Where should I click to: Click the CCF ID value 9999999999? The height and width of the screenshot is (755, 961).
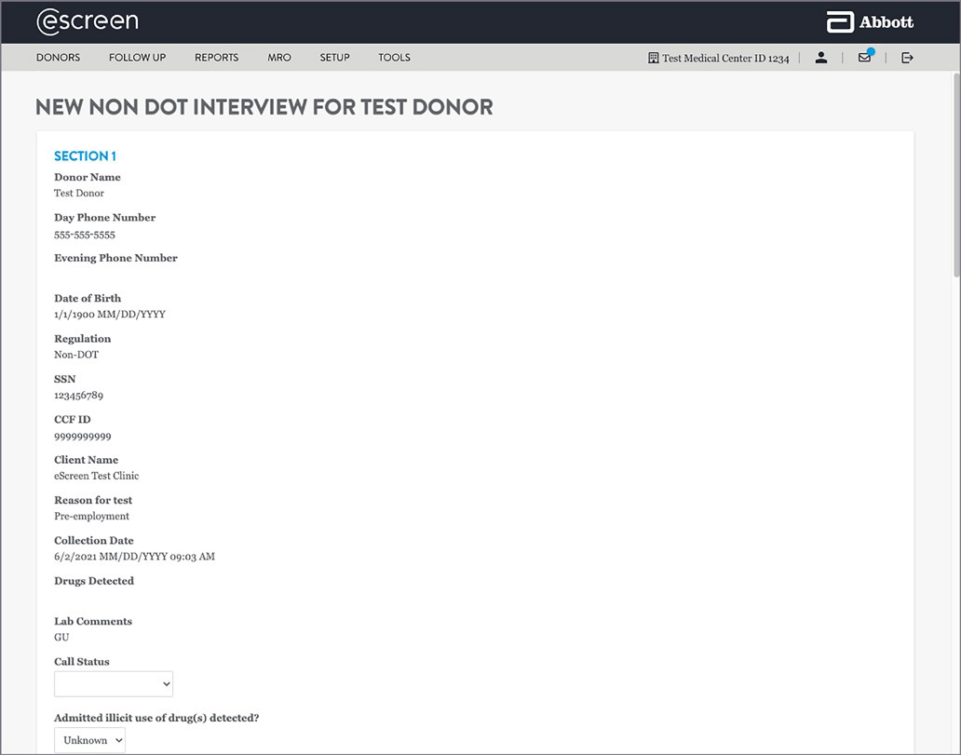[x=83, y=437]
